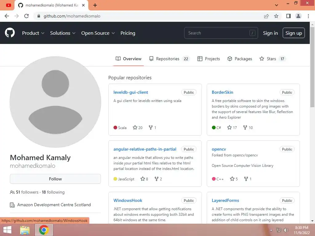Open the Chrome profile avatar

[x=298, y=16]
